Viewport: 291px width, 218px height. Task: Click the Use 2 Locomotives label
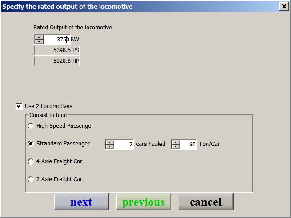pos(48,106)
